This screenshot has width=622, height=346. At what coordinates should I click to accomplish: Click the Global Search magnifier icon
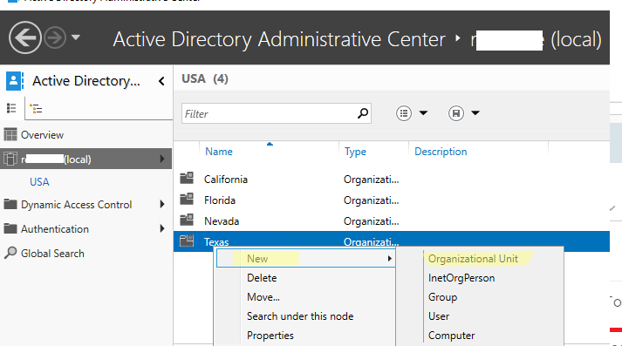click(x=10, y=253)
